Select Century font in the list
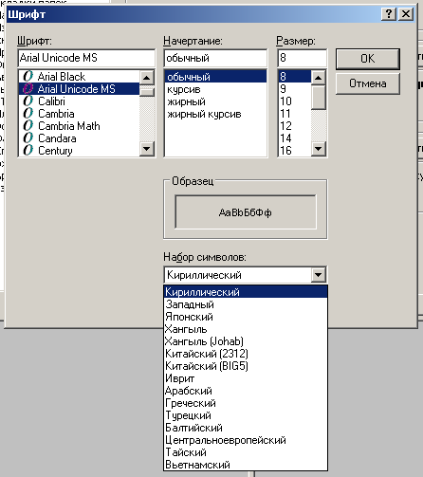This screenshot has height=477, width=423. pyautogui.click(x=79, y=151)
